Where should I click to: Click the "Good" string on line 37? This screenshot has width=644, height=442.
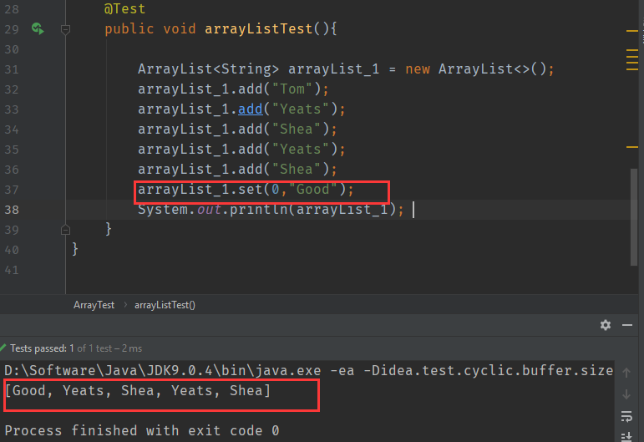click(x=313, y=189)
